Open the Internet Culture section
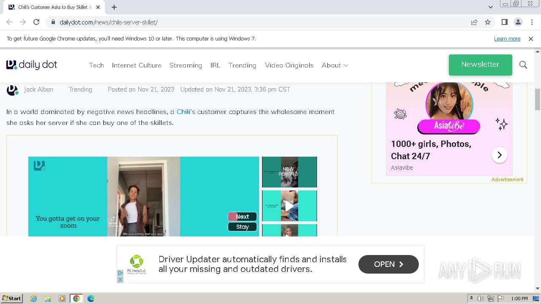The image size is (541, 304). (137, 65)
